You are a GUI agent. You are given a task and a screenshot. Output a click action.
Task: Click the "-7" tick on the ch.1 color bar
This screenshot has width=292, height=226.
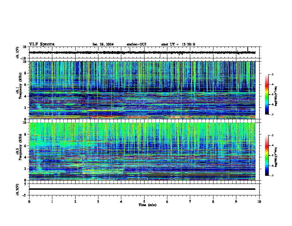tap(272, 114)
